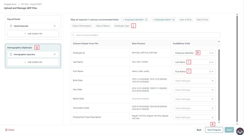Click the plus icon in Payroll Detail
244x135 pixels.
click(x=25, y=34)
